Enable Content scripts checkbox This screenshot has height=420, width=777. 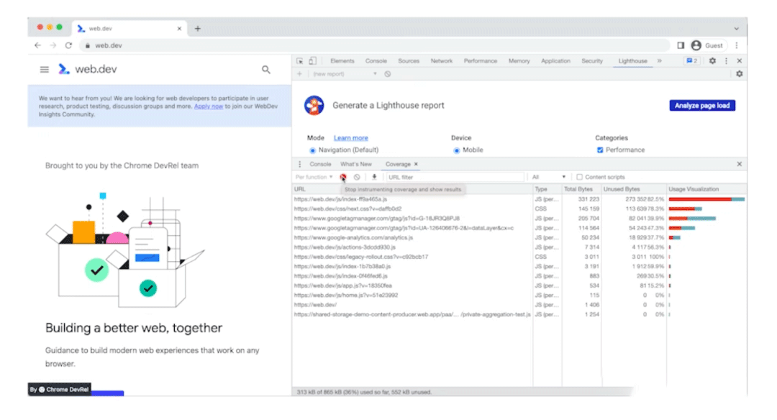pyautogui.click(x=579, y=177)
